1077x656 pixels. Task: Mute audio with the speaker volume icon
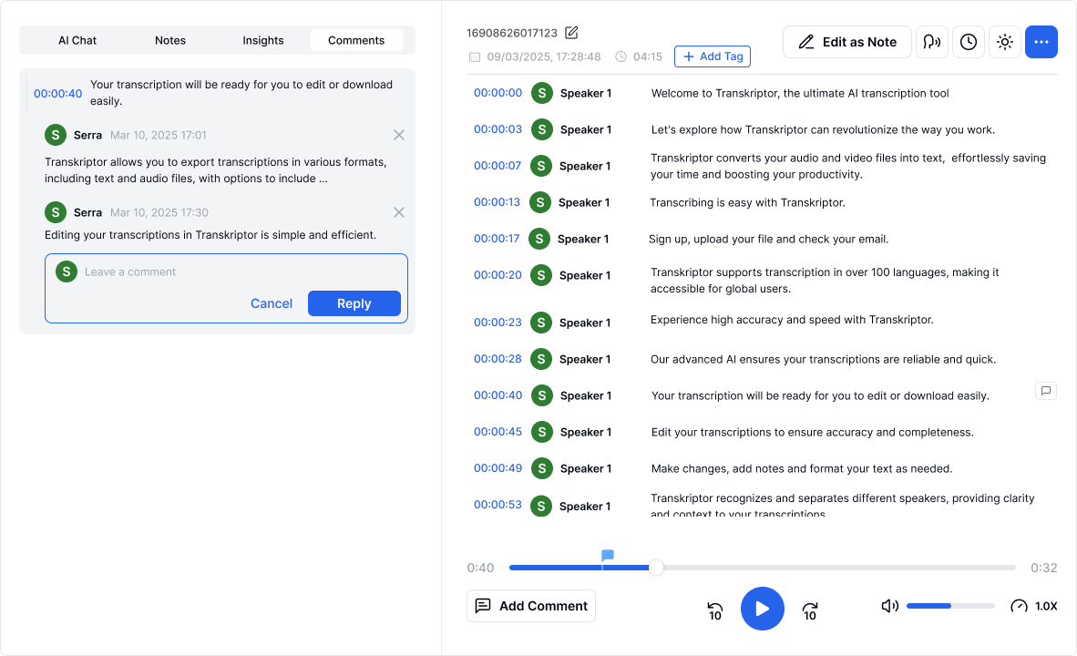click(890, 606)
